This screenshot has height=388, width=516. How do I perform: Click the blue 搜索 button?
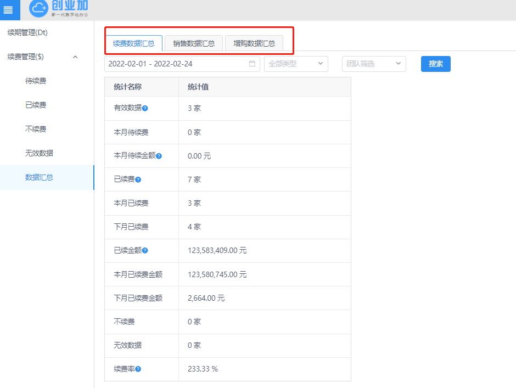[x=435, y=64]
